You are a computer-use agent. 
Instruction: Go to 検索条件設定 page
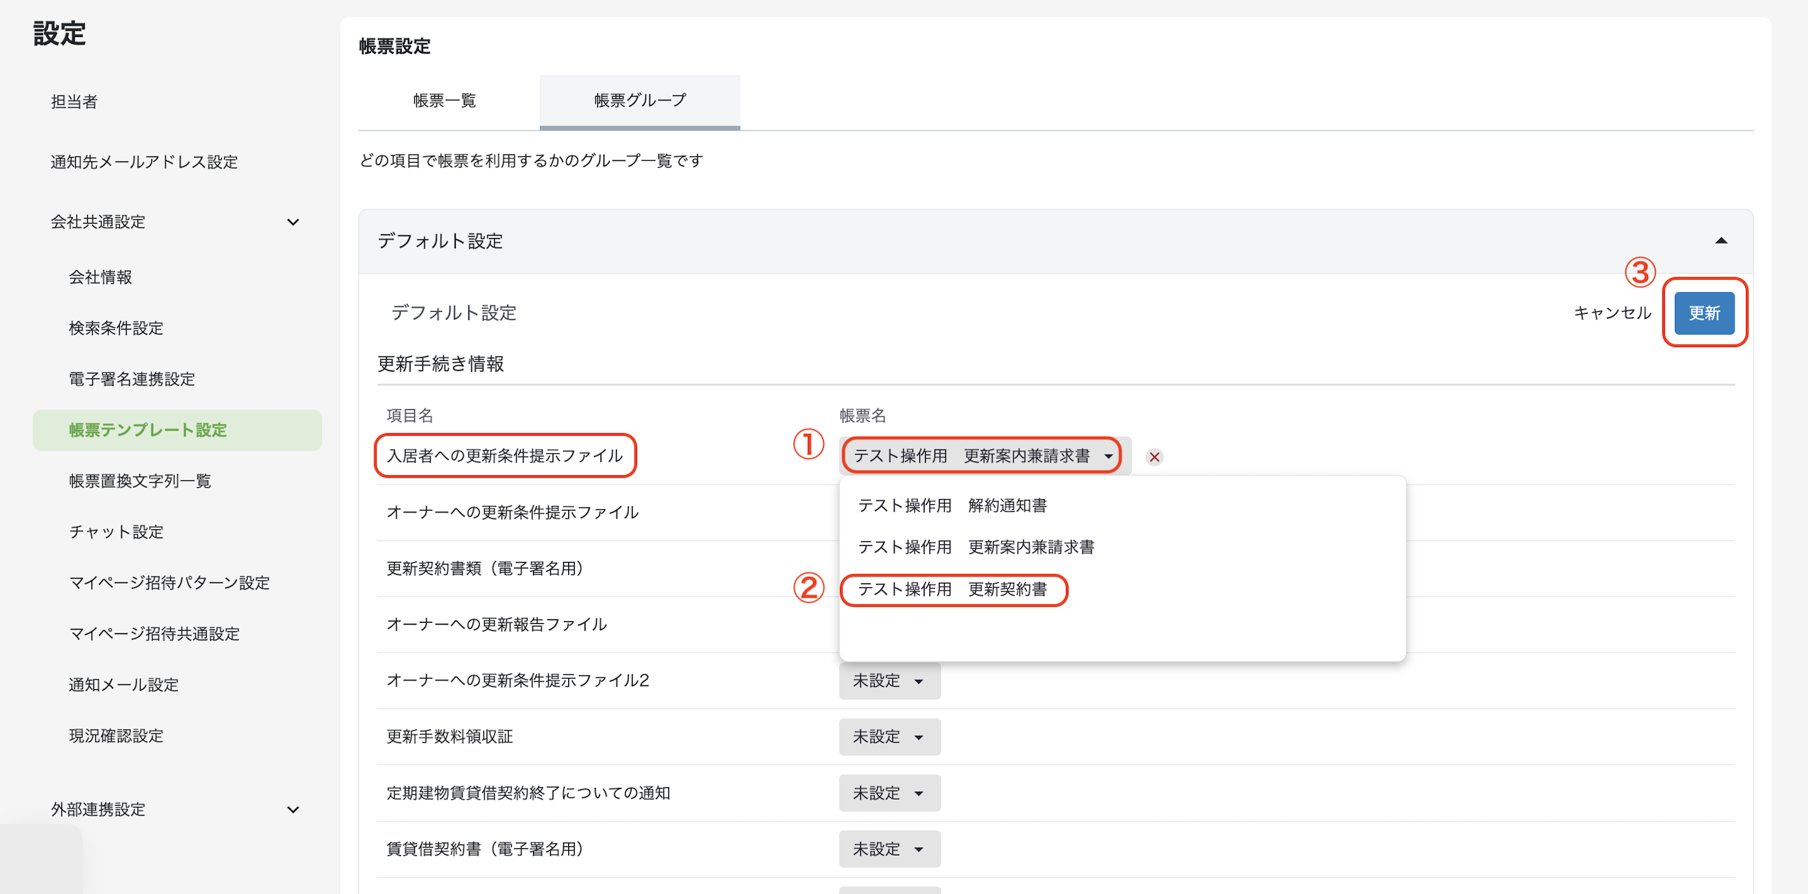click(116, 328)
